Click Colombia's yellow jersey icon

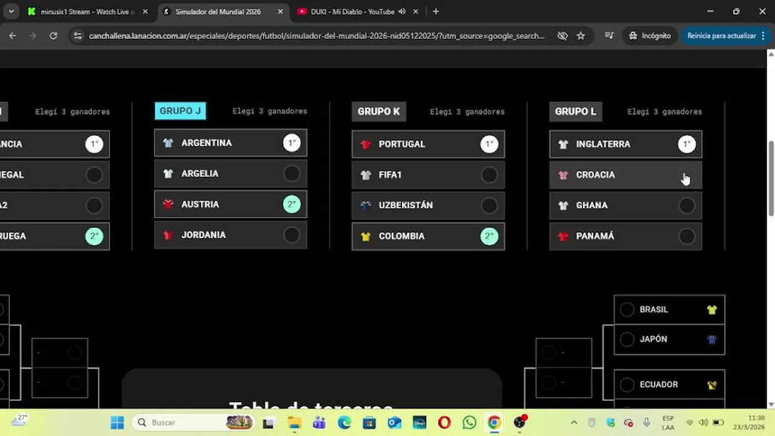366,236
